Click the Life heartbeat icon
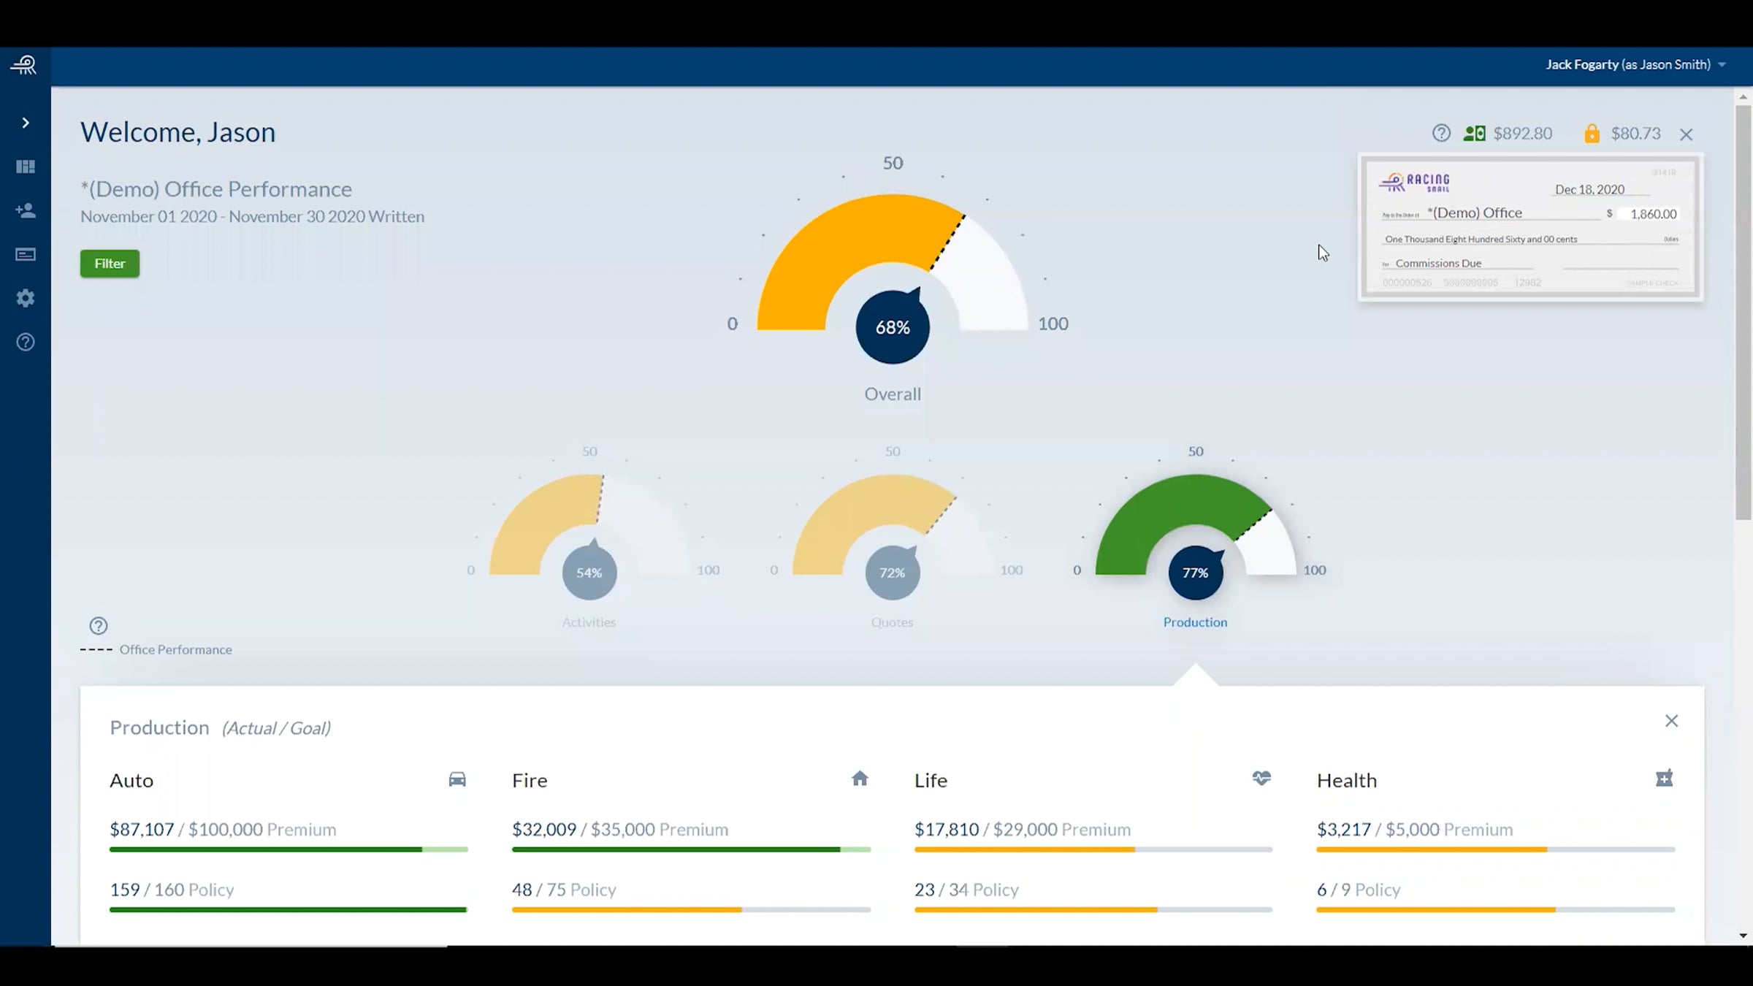 [1261, 779]
